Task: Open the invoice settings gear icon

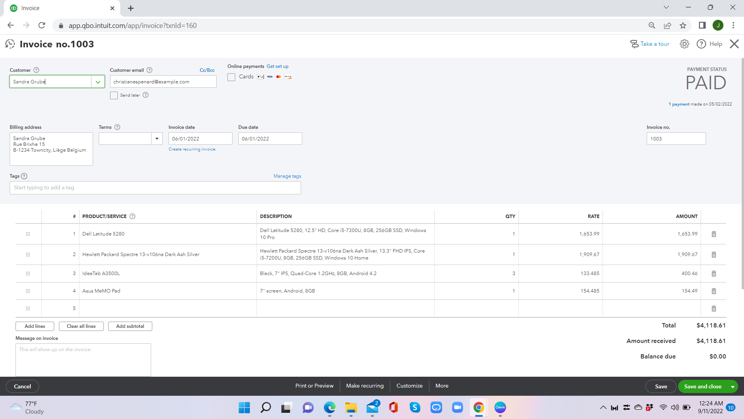Action: (x=684, y=44)
